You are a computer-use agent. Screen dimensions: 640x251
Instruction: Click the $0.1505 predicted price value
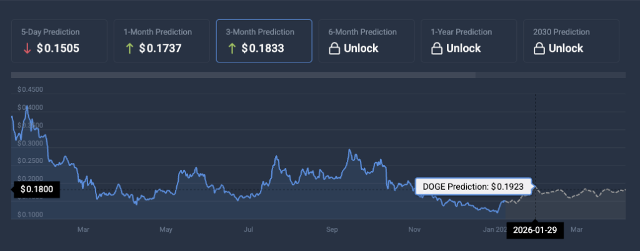57,49
